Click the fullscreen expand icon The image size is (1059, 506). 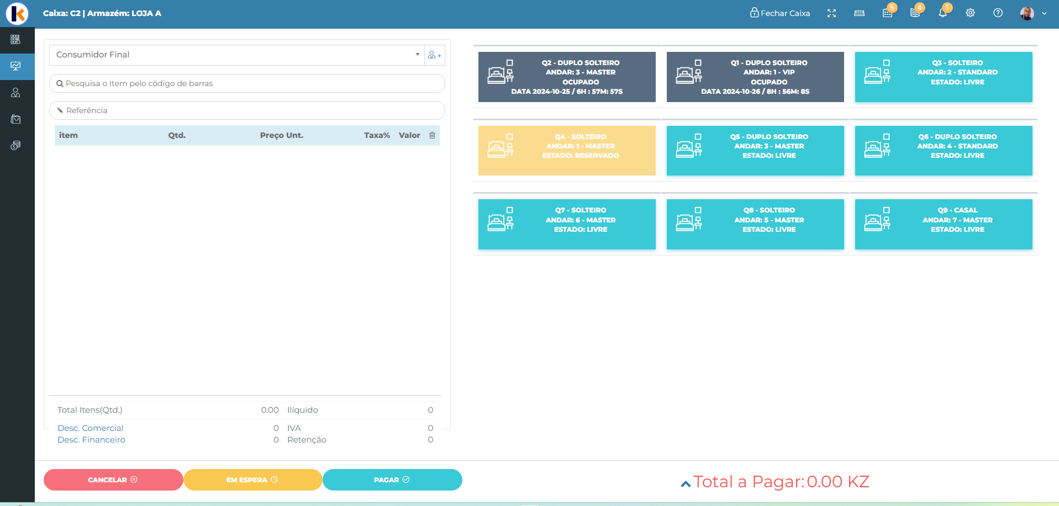click(x=831, y=13)
